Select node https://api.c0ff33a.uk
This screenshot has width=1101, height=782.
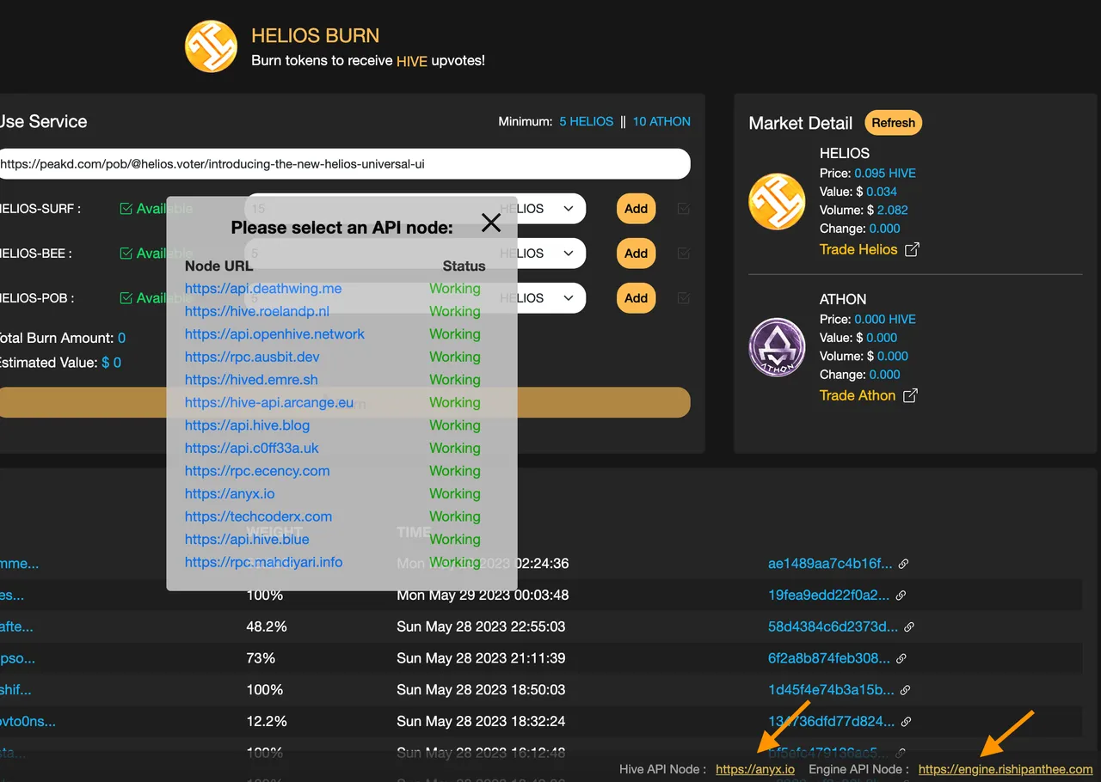[252, 448]
